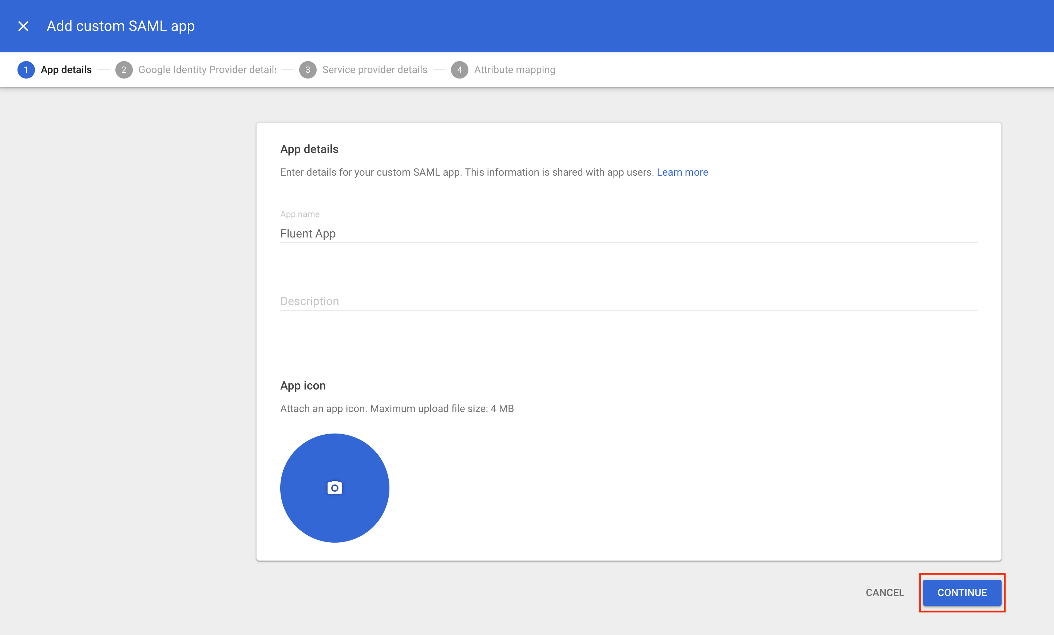Click the step 3 number circle
Viewport: 1054px width, 635px height.
click(x=308, y=70)
